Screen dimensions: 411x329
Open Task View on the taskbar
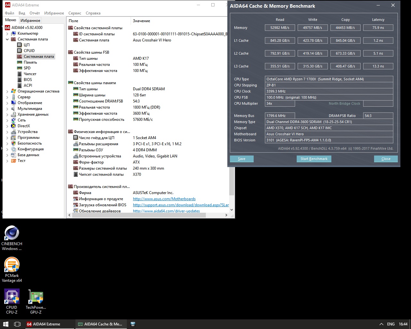pos(17,324)
